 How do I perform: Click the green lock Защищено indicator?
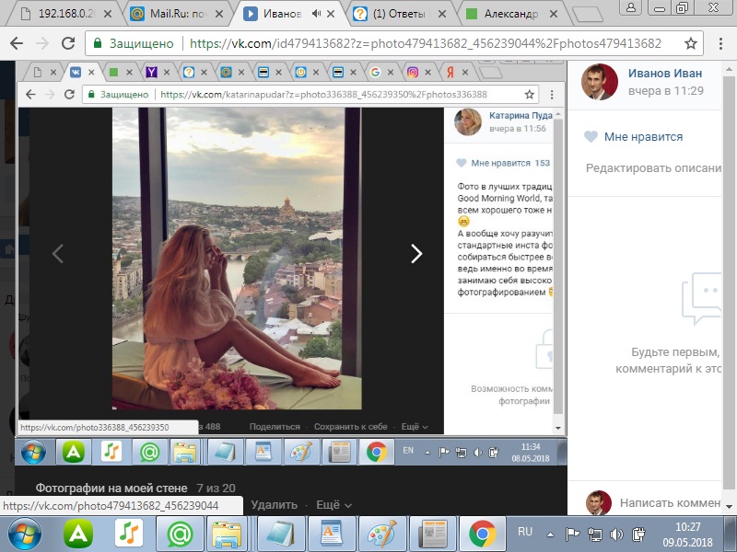(134, 43)
